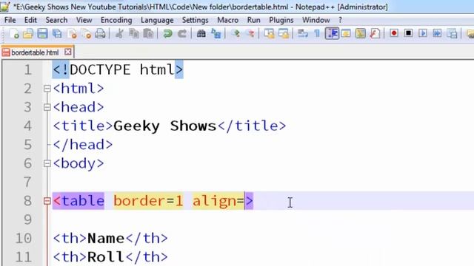Click Roll header cell text
474x266 pixels.
pos(105,257)
